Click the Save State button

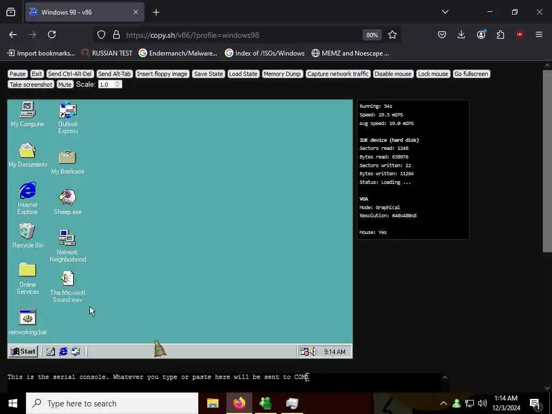[209, 74]
